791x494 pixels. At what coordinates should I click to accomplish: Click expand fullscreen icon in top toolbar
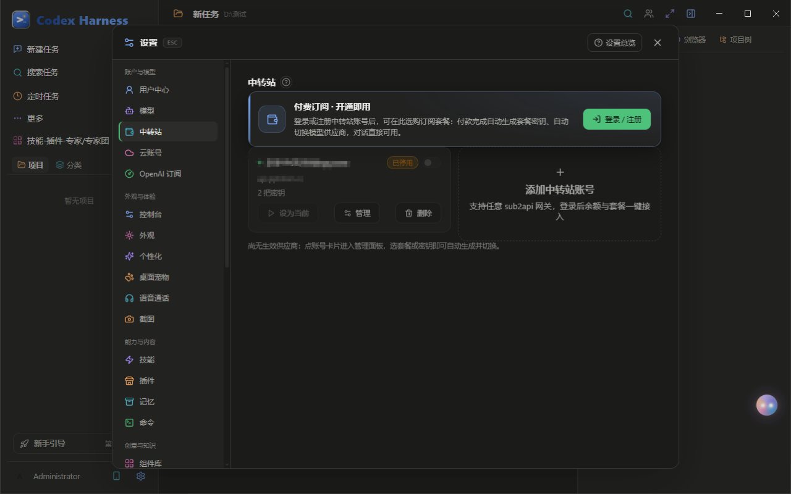coord(670,14)
